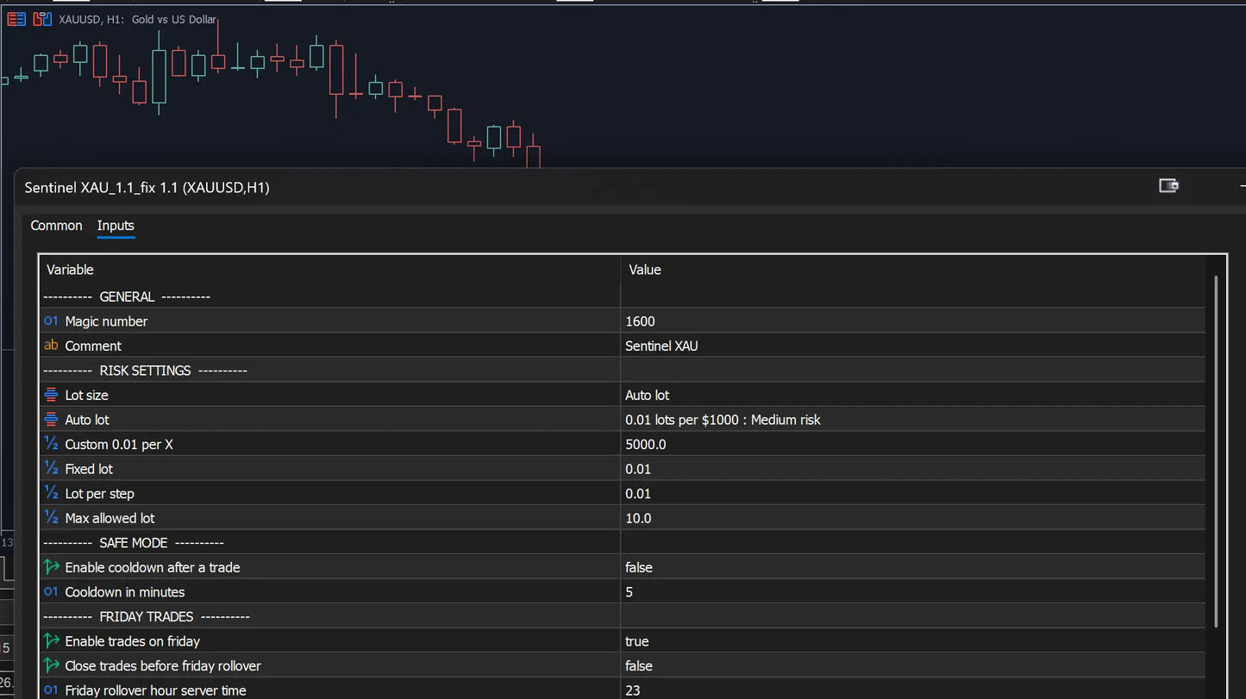The height and width of the screenshot is (699, 1246).
Task: Toggle Close trades before friday rollover value
Action: [912, 666]
